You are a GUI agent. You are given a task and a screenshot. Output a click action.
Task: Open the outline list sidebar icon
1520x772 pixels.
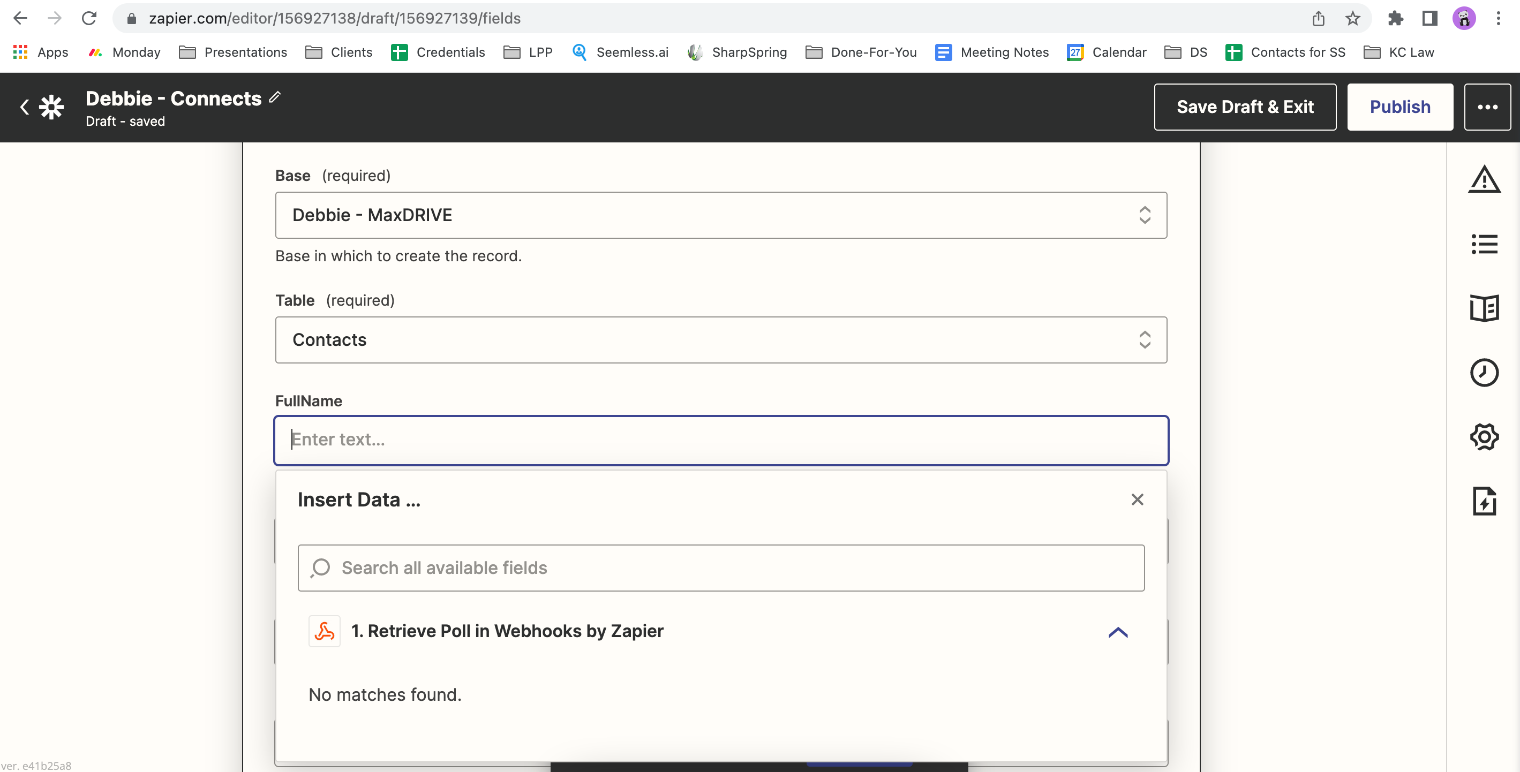tap(1484, 244)
